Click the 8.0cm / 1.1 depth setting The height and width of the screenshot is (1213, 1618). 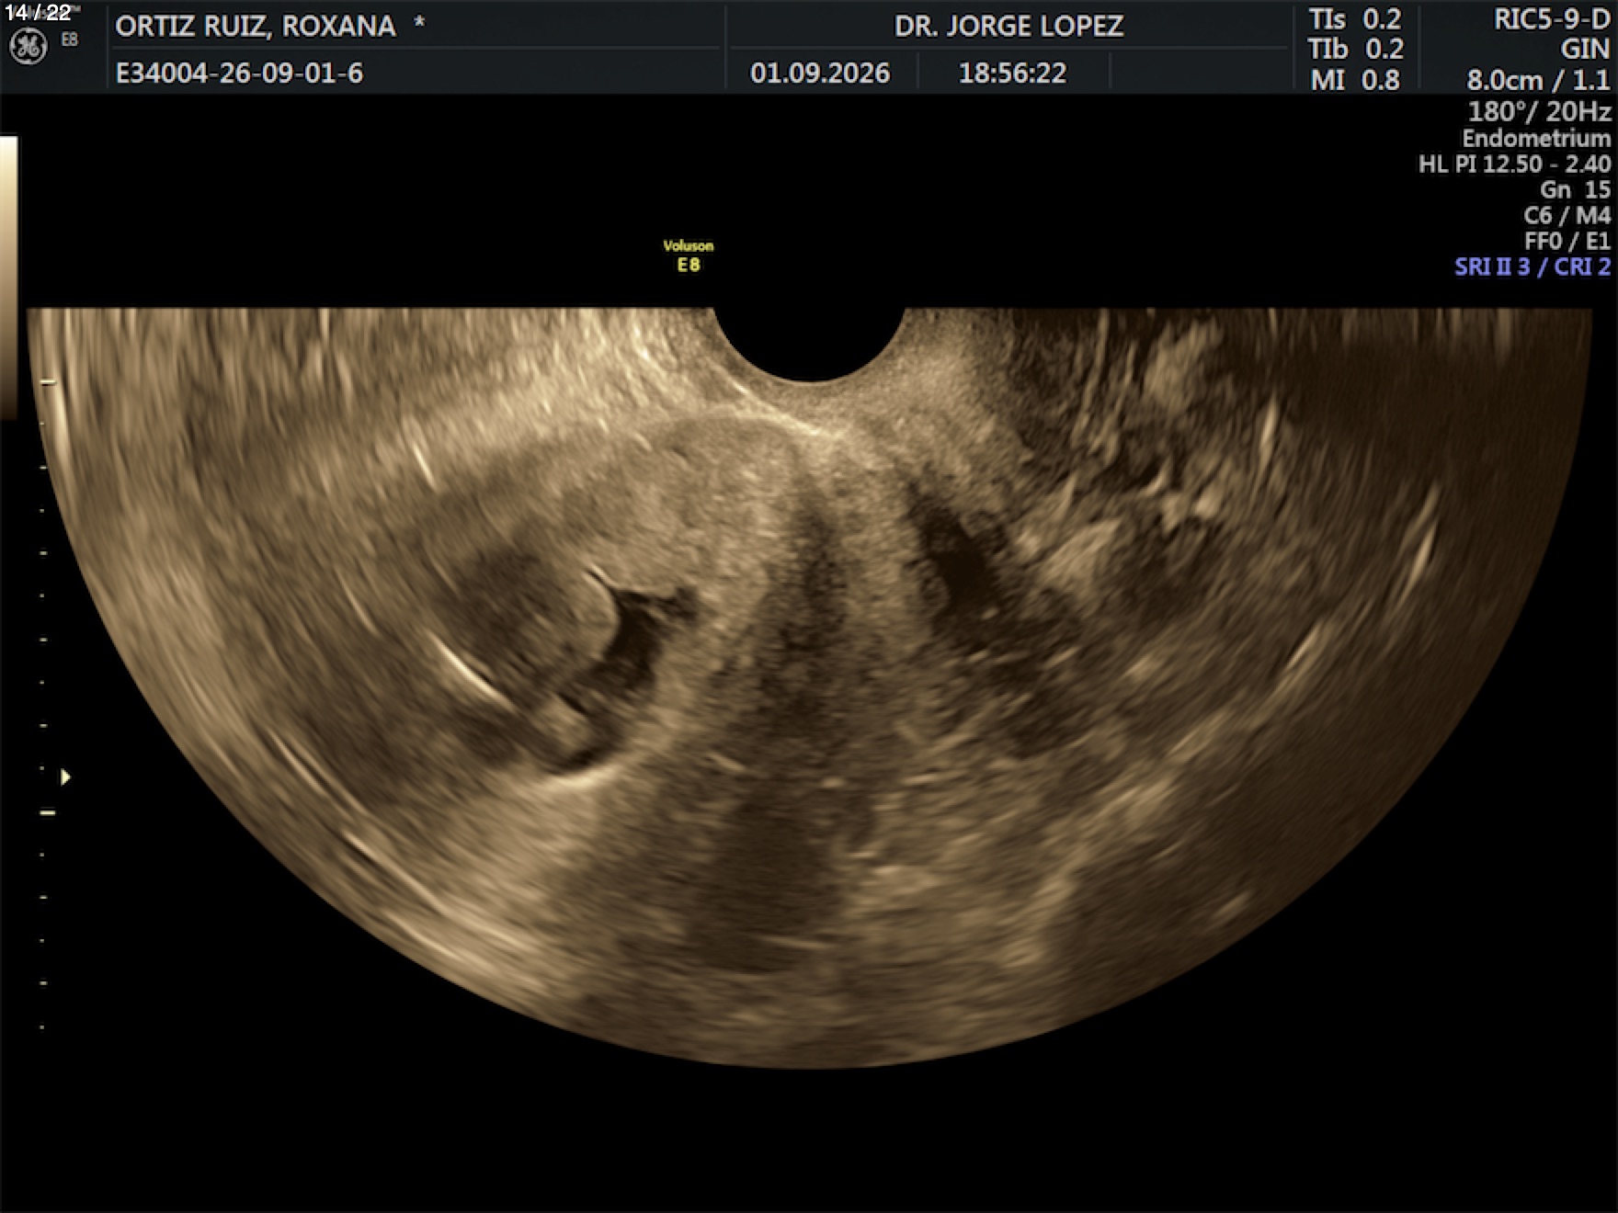click(x=1539, y=80)
